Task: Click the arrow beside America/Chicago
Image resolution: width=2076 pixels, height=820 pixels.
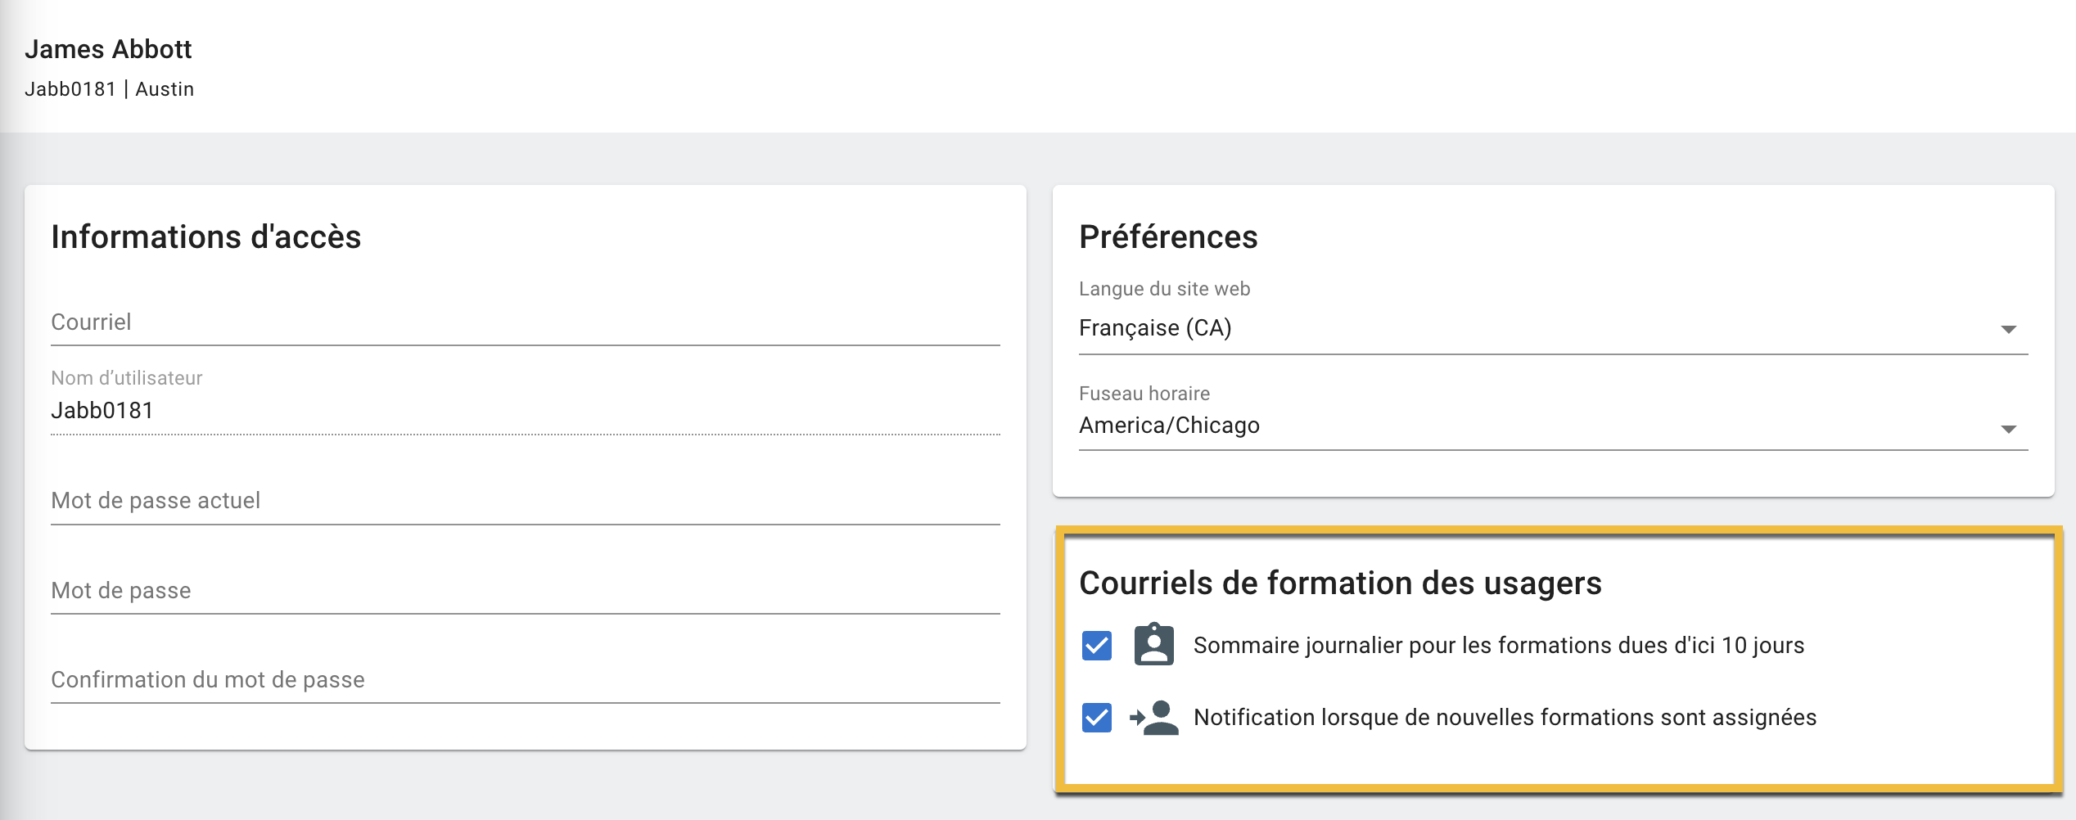Action: tap(2008, 429)
